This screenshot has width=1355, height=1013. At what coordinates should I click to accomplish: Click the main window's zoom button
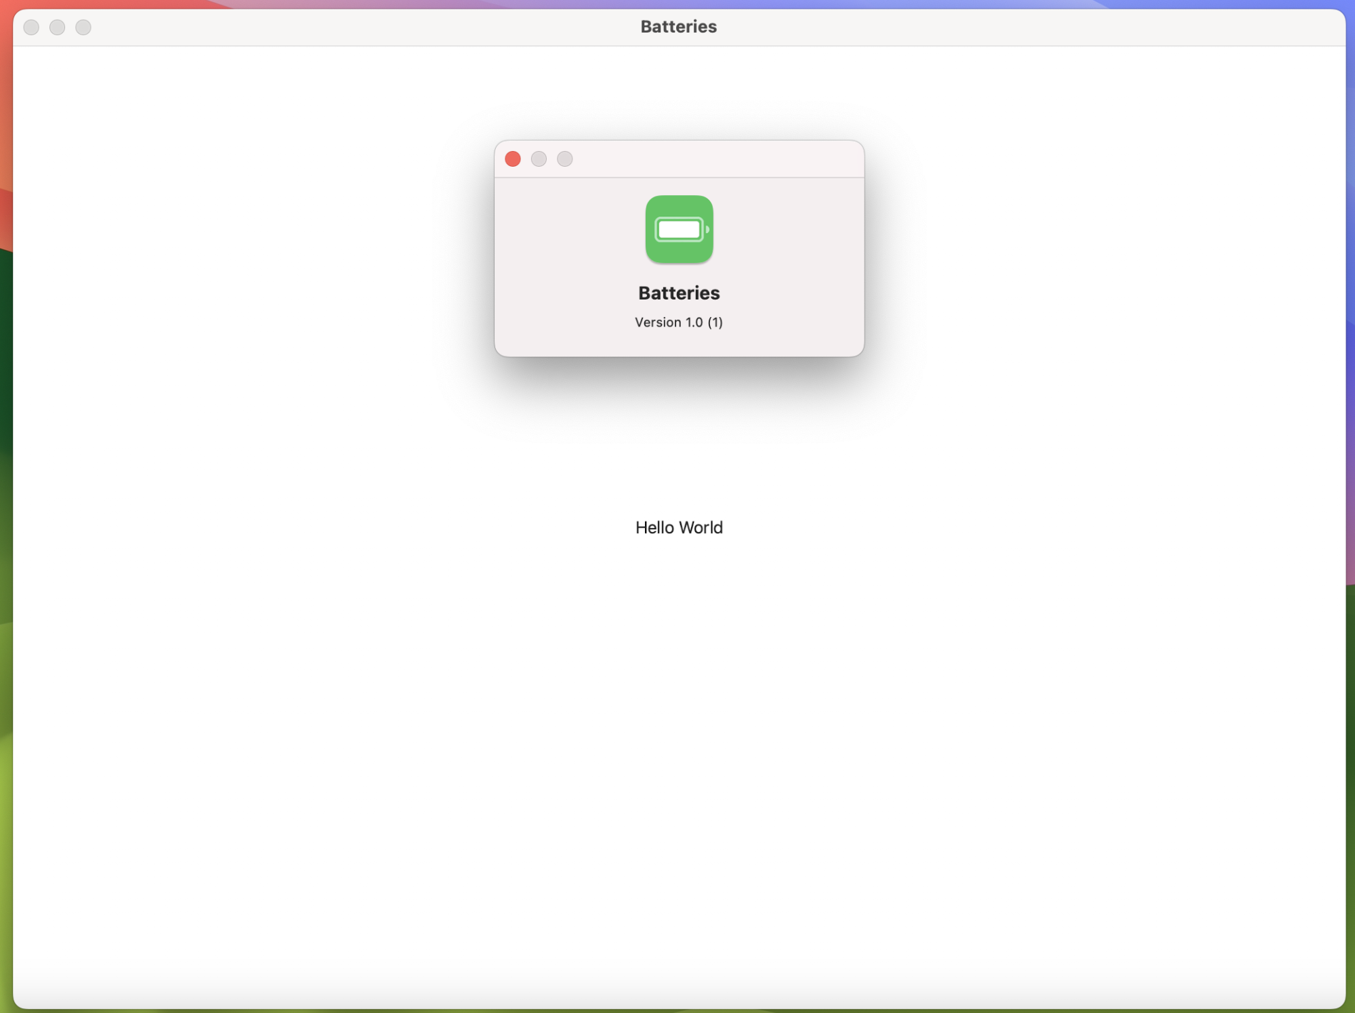[83, 27]
